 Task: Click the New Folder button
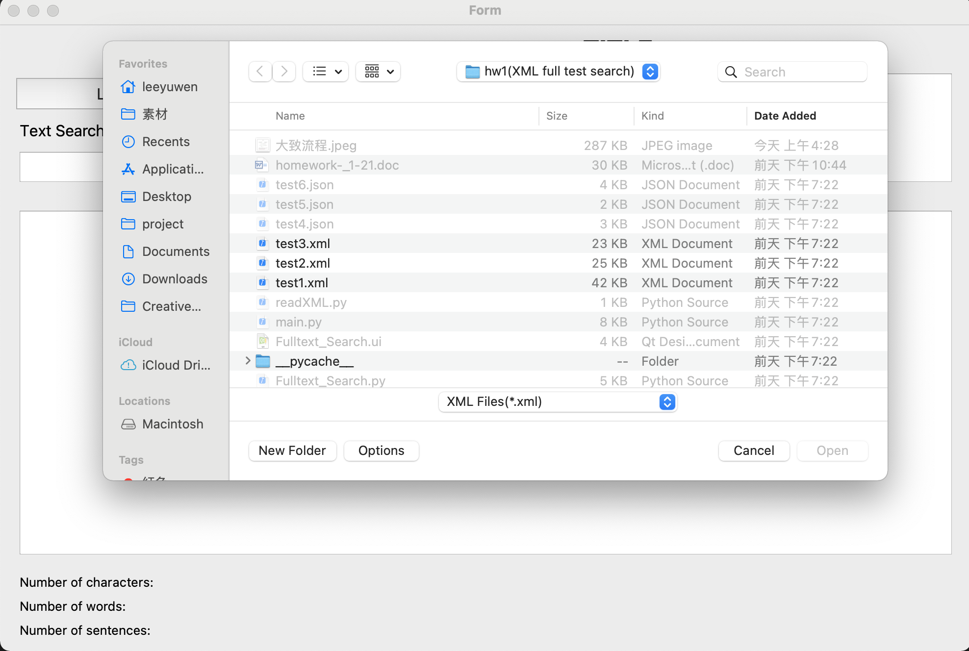(x=292, y=451)
